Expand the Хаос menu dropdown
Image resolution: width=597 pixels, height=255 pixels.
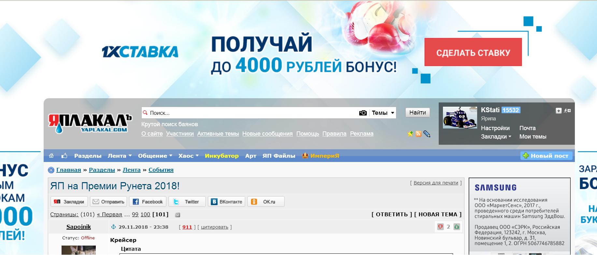point(188,156)
